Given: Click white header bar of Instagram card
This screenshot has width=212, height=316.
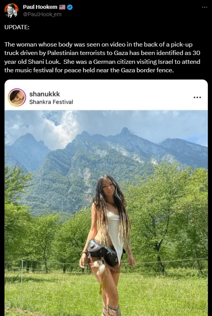Looking at the screenshot, I should point(106,95).
